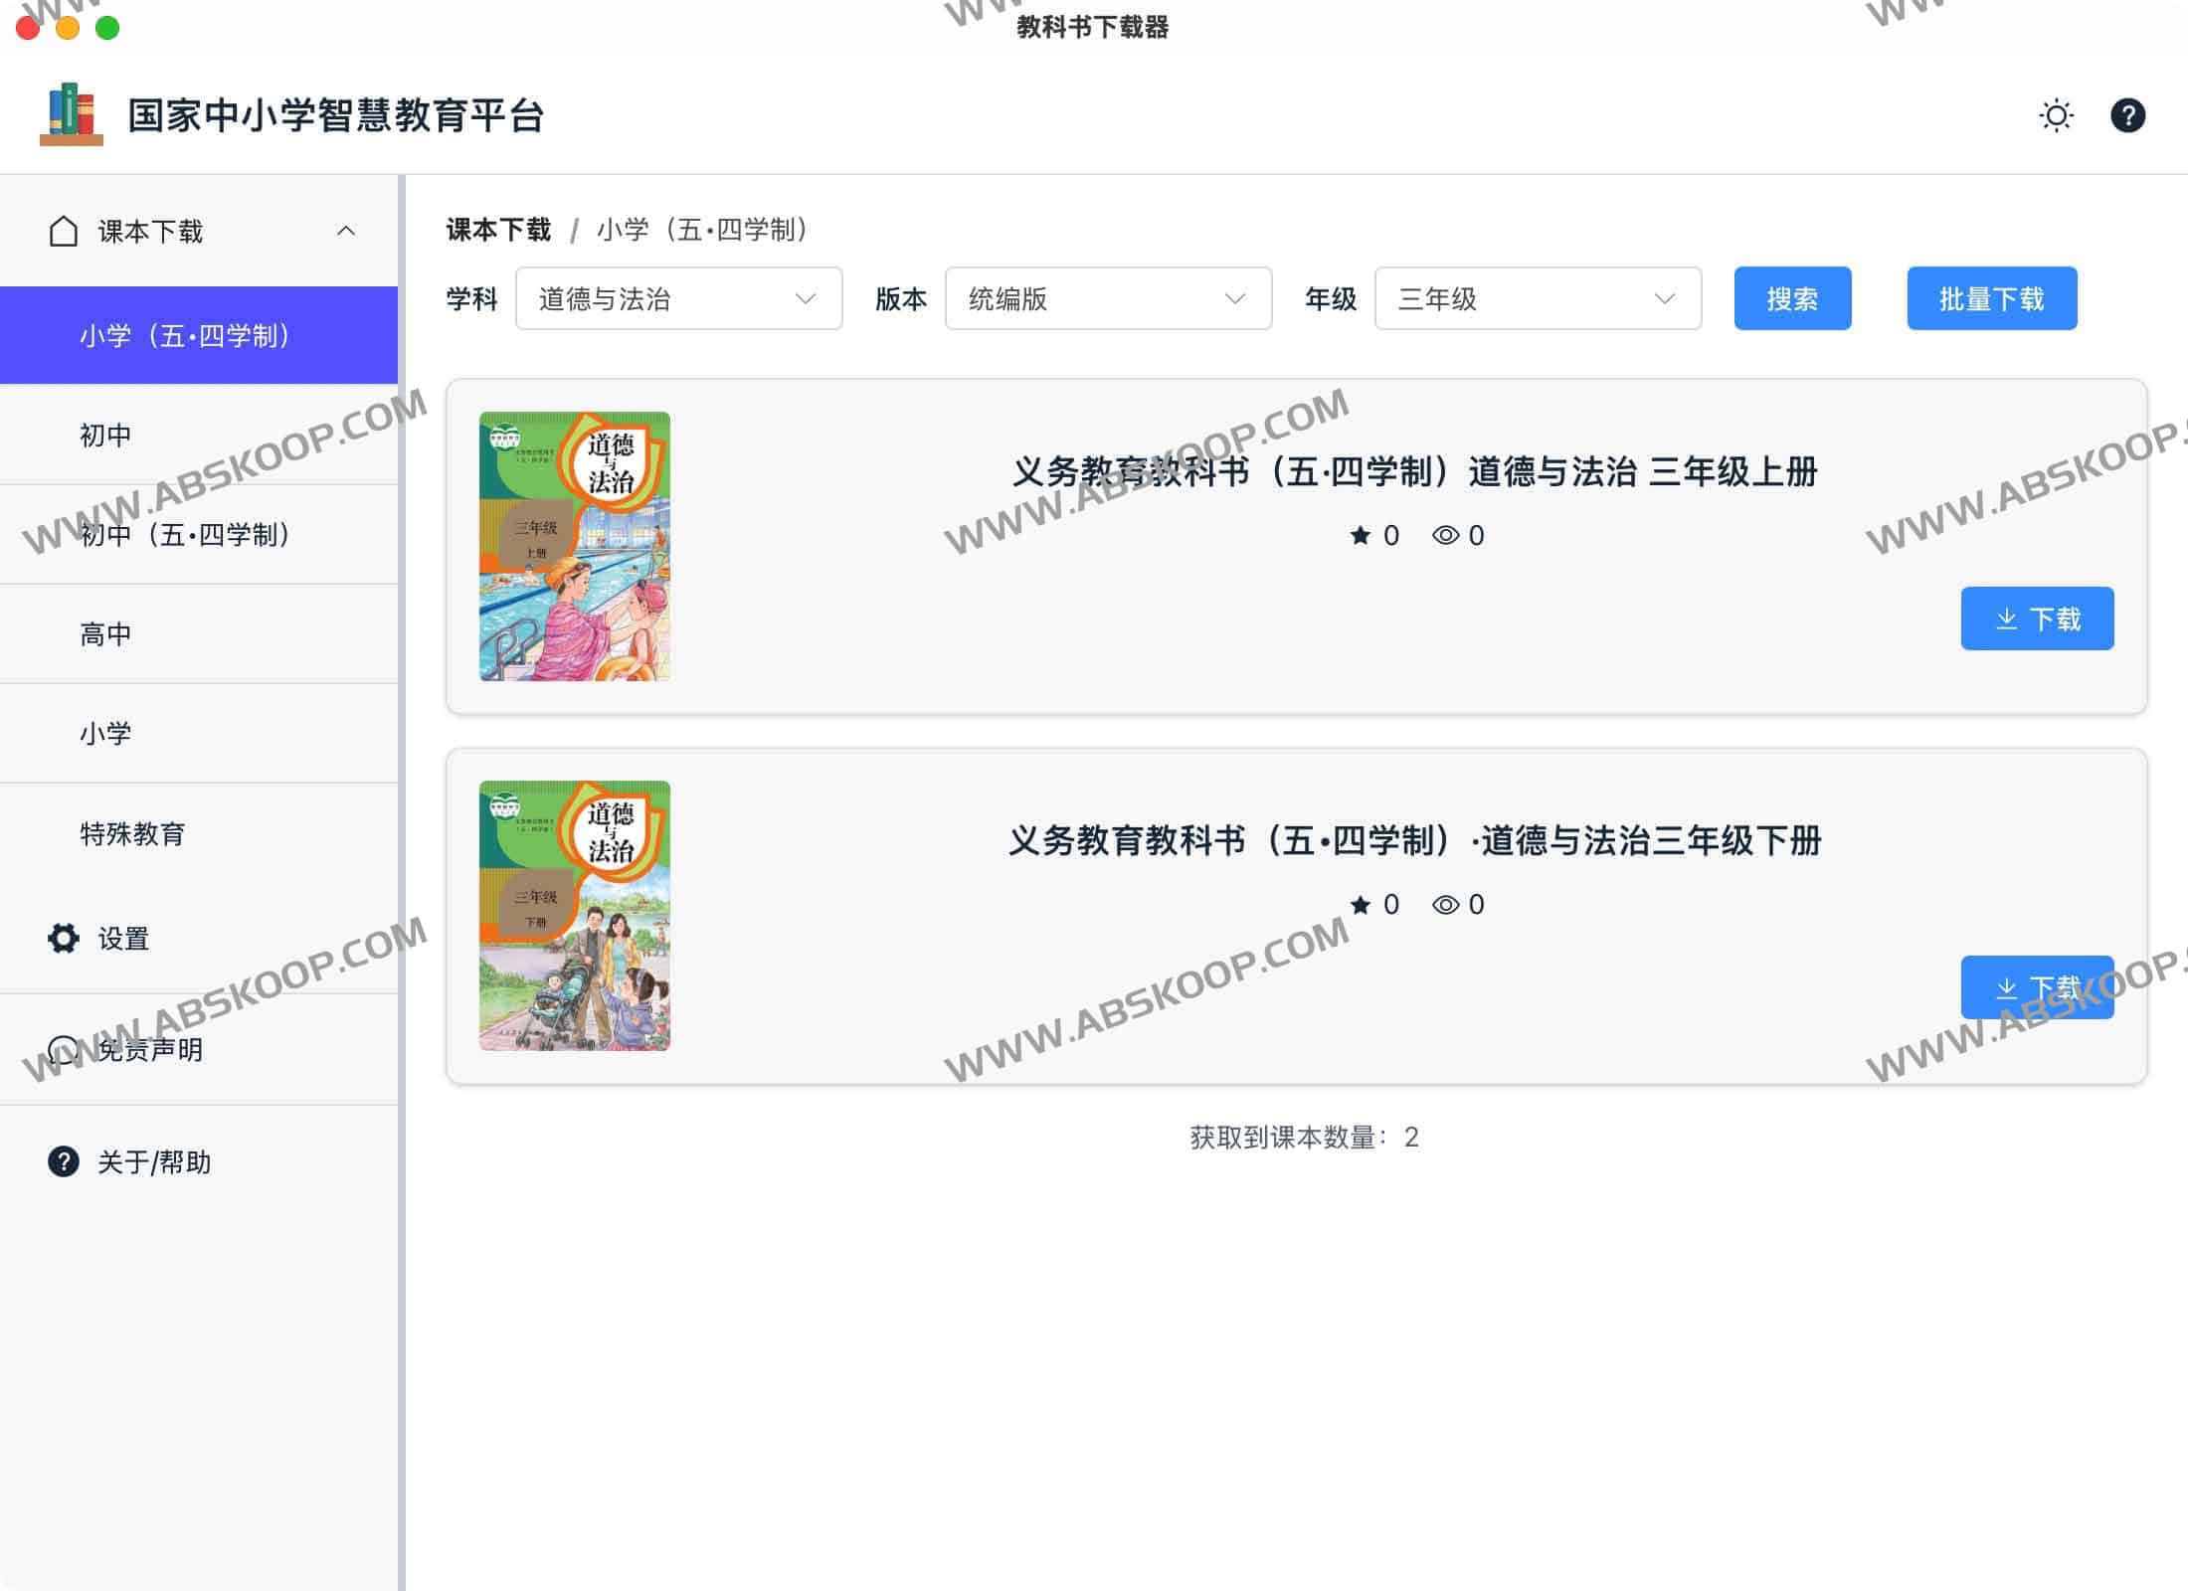The height and width of the screenshot is (1591, 2188).
Task: Download 道德与法治 三年级上册 via its 下载 button
Action: coord(2037,618)
